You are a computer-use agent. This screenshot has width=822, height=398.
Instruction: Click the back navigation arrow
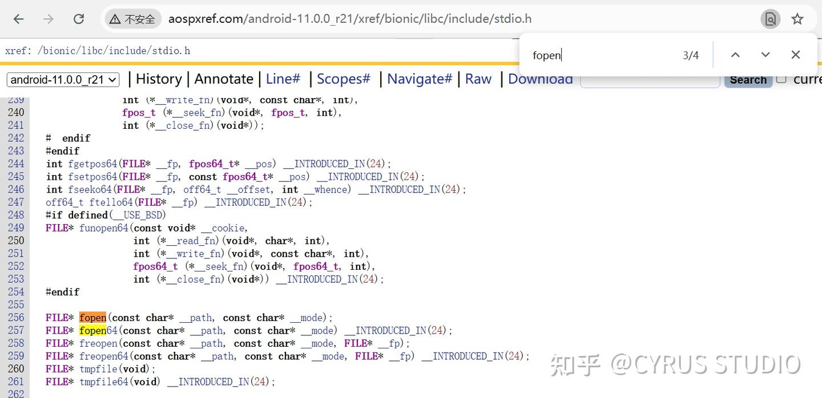click(x=18, y=19)
